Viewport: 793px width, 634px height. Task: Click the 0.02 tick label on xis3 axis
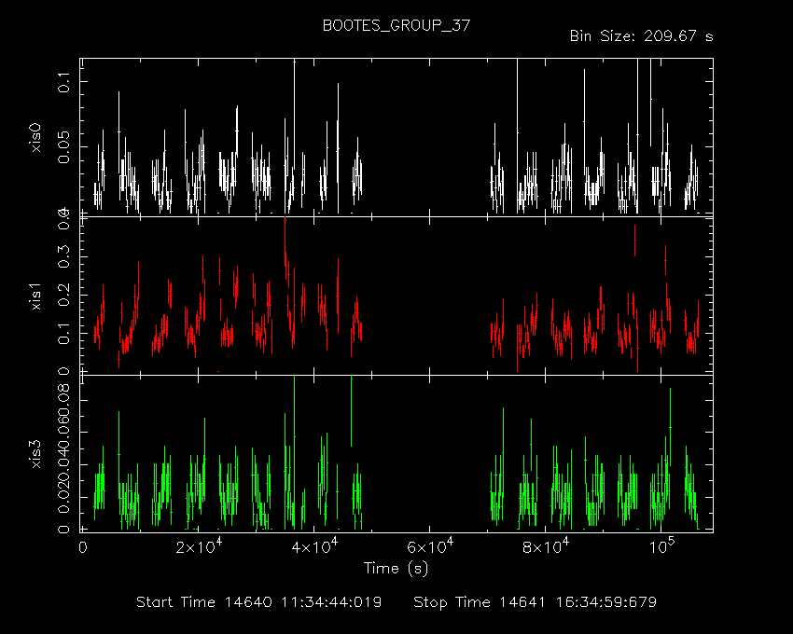(x=64, y=498)
